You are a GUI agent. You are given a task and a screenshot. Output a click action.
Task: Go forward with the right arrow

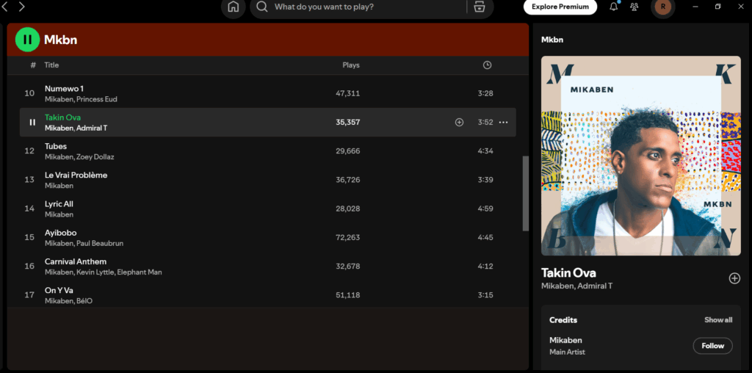(x=21, y=7)
